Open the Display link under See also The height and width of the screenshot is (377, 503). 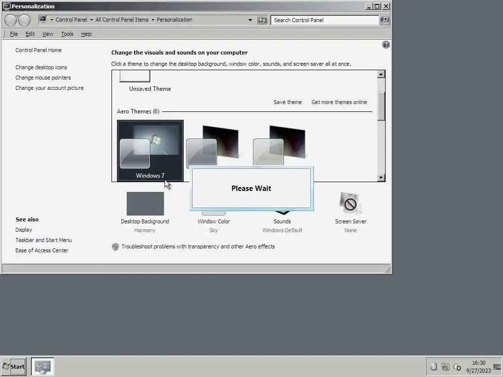24,230
